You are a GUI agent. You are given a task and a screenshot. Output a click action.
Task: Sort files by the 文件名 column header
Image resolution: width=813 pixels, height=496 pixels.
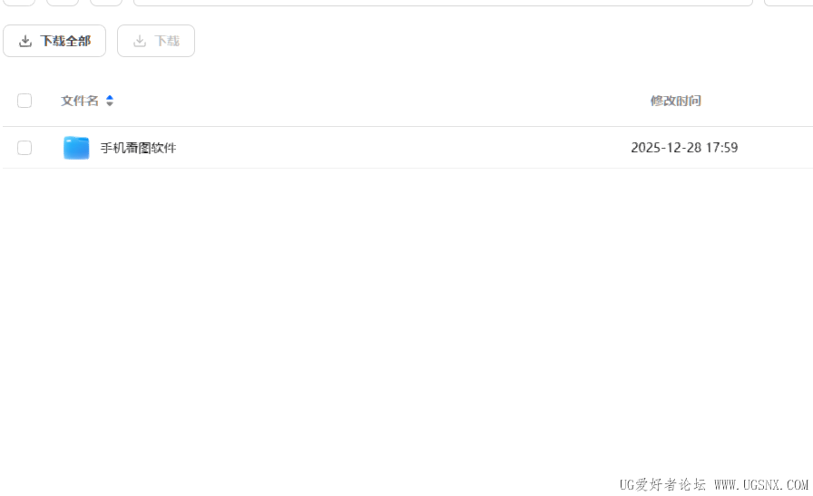coord(80,101)
